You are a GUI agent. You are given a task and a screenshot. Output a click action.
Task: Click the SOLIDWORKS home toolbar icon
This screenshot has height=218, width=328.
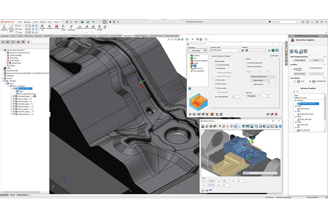click(67, 22)
